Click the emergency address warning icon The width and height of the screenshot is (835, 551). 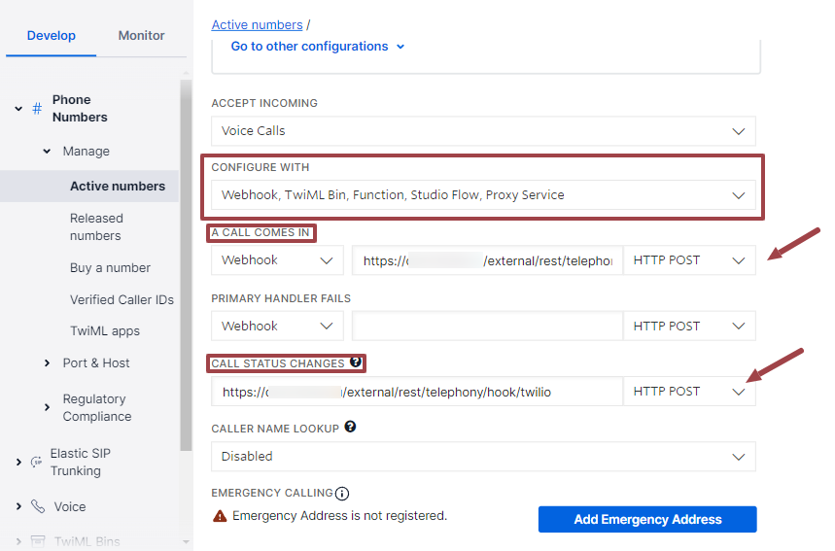coord(220,516)
